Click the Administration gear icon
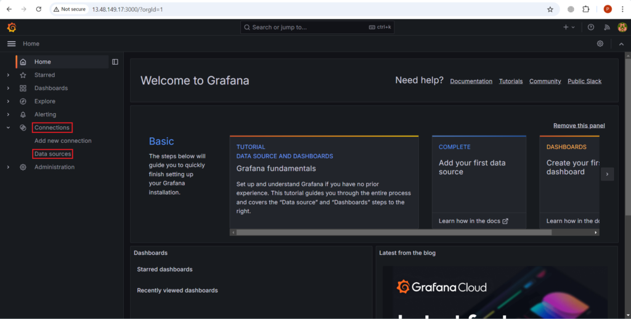The image size is (631, 319). click(x=23, y=167)
